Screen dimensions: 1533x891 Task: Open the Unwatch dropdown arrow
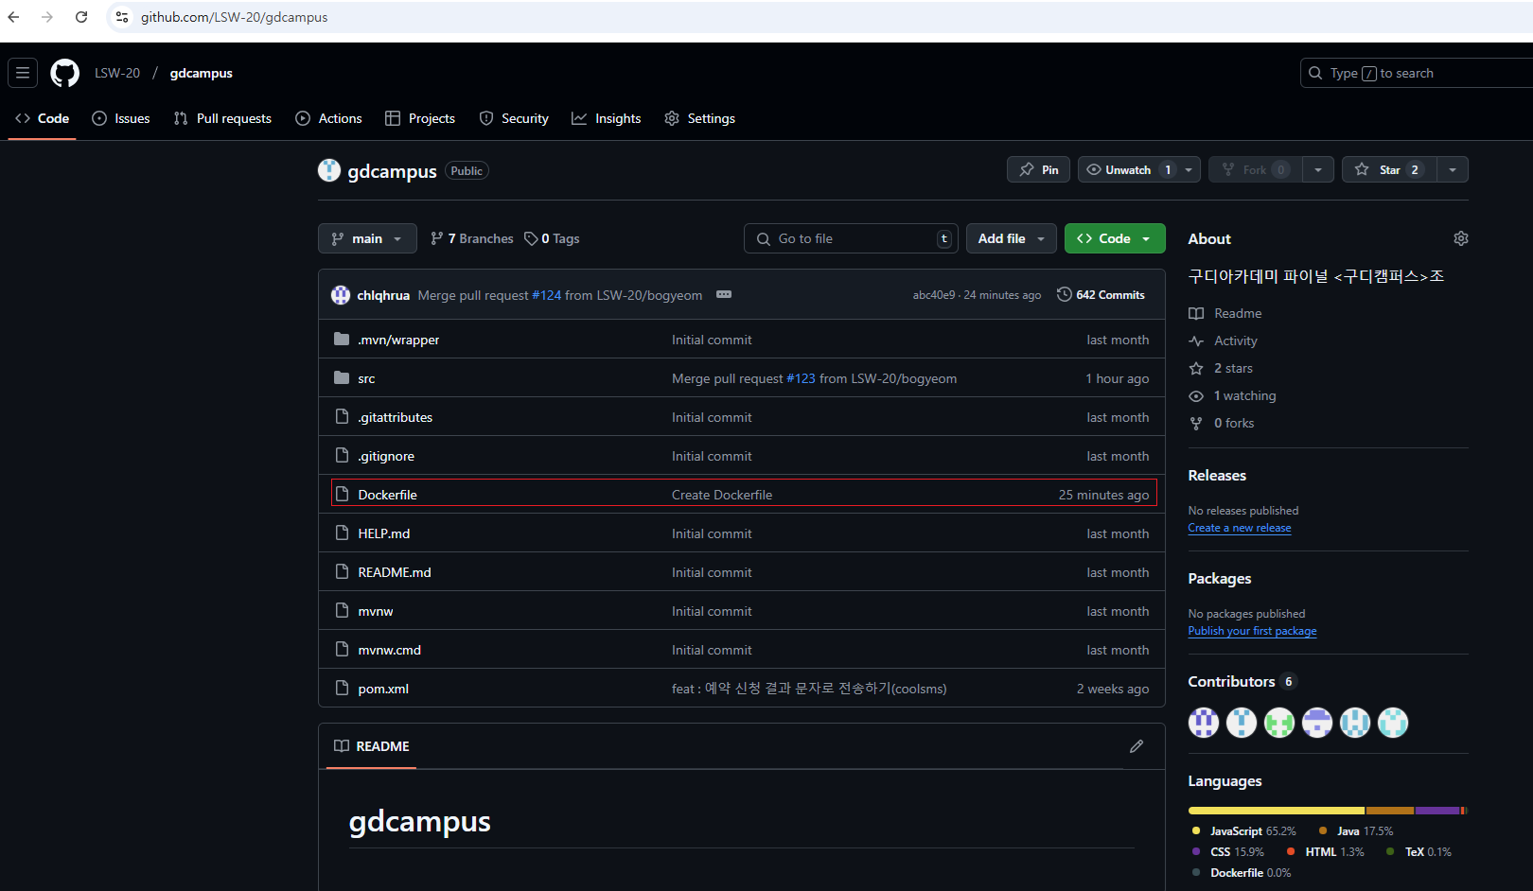click(1189, 169)
